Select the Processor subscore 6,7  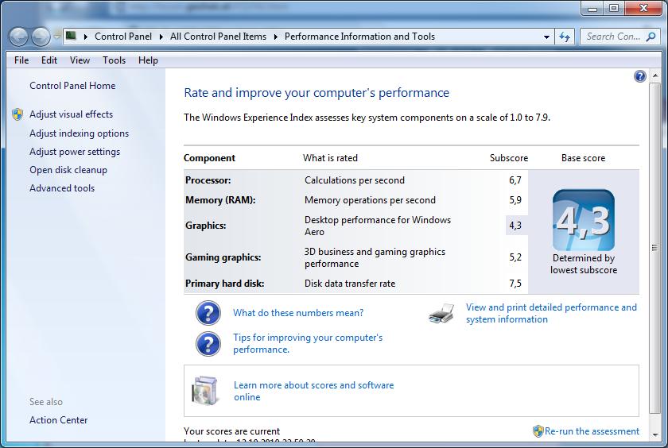click(515, 180)
